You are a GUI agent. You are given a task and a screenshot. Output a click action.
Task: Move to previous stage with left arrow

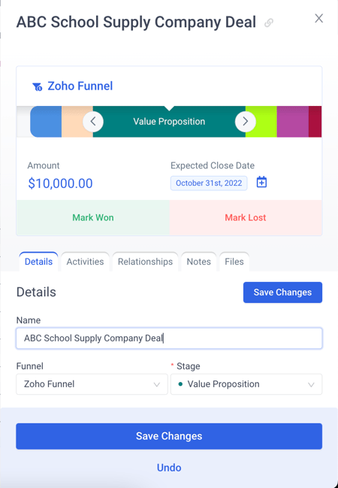point(93,121)
